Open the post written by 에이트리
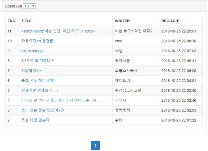Image resolution: width=208 pixels, height=151 pixels. click(38, 81)
